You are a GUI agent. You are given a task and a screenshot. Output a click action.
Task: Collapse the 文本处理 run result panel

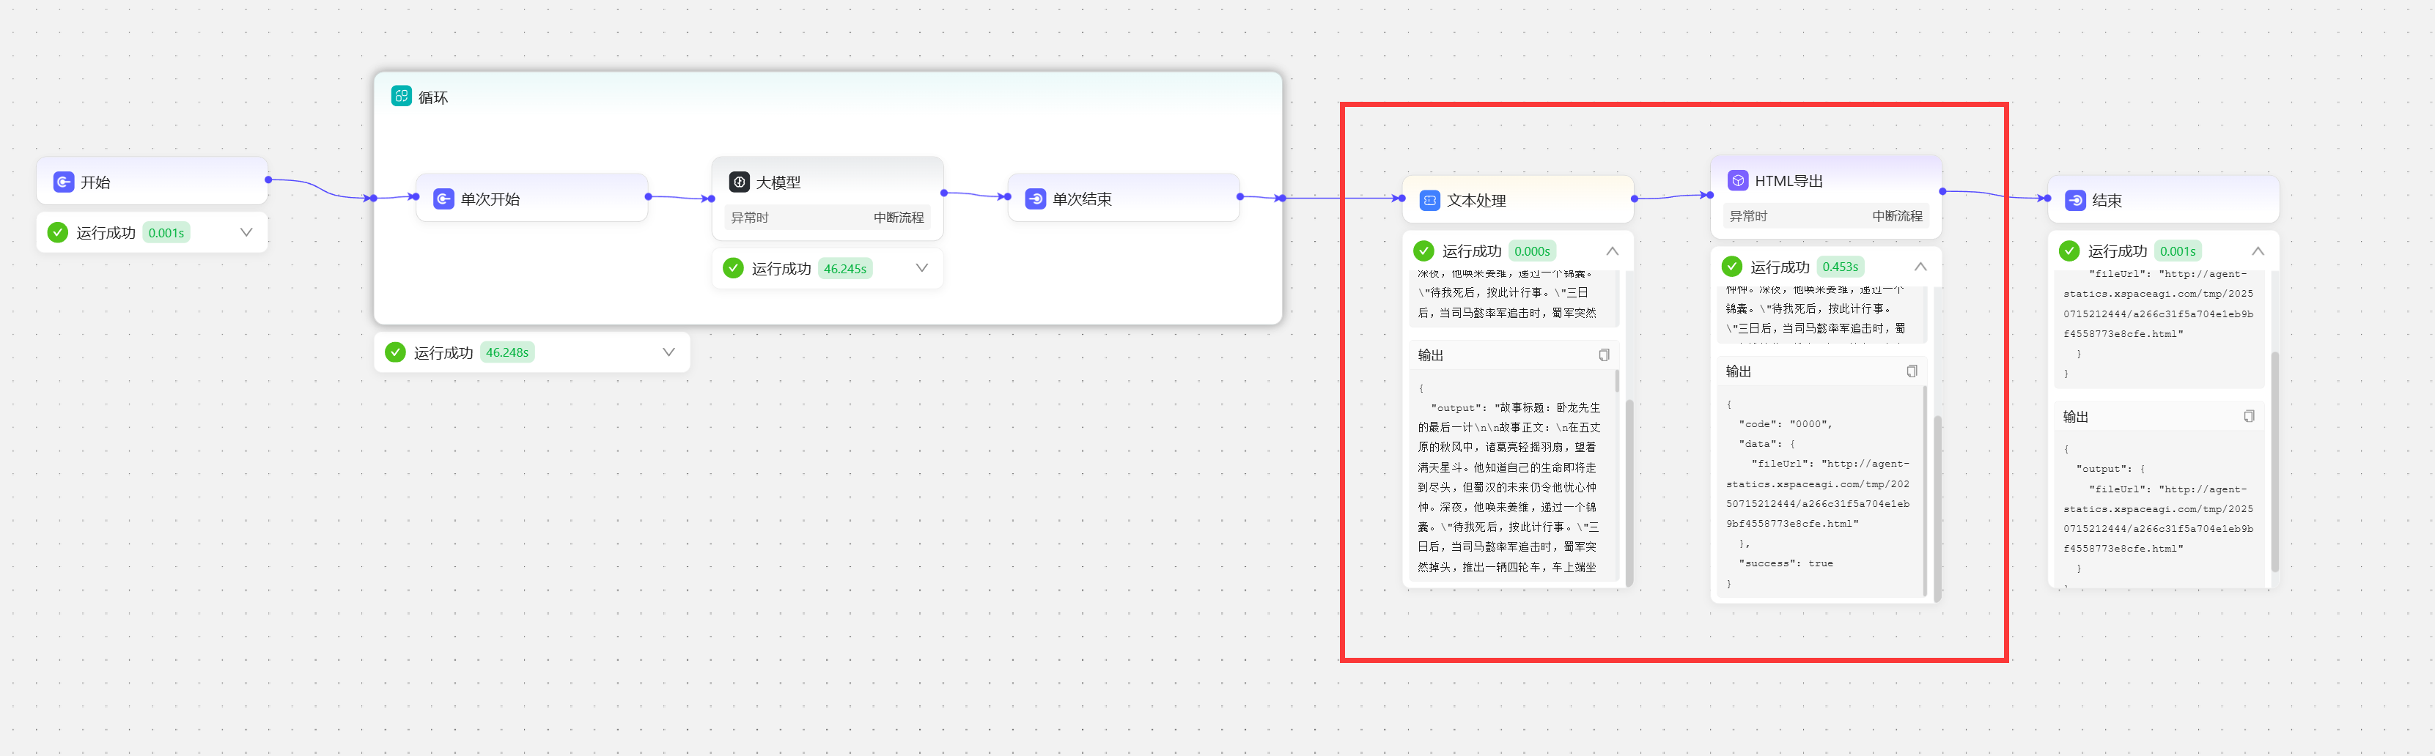[1612, 251]
